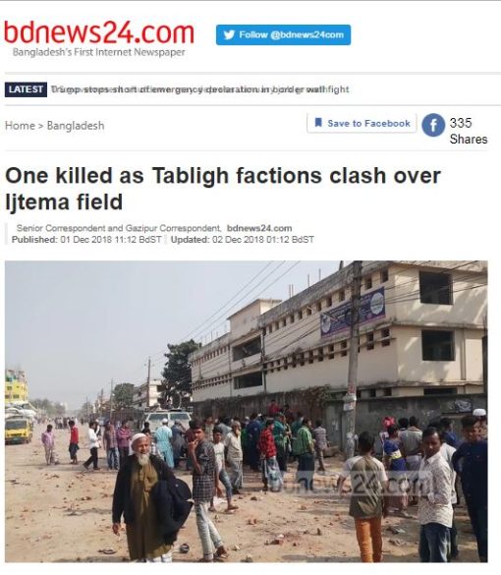Open the Bangladesh breadcrumb section
The height and width of the screenshot is (575, 501).
click(76, 126)
